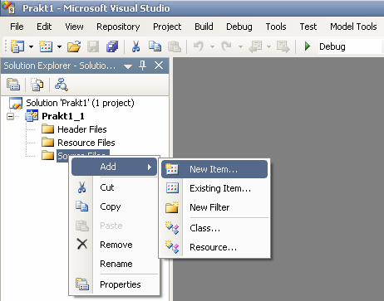Choose New Filter from Add submenu
Image resolution: width=384 pixels, height=301 pixels.
coord(214,207)
